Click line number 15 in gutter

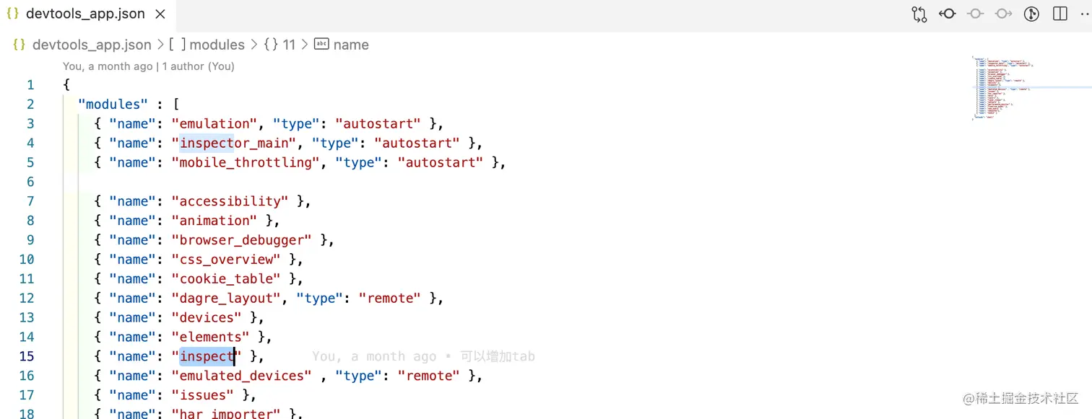(26, 356)
